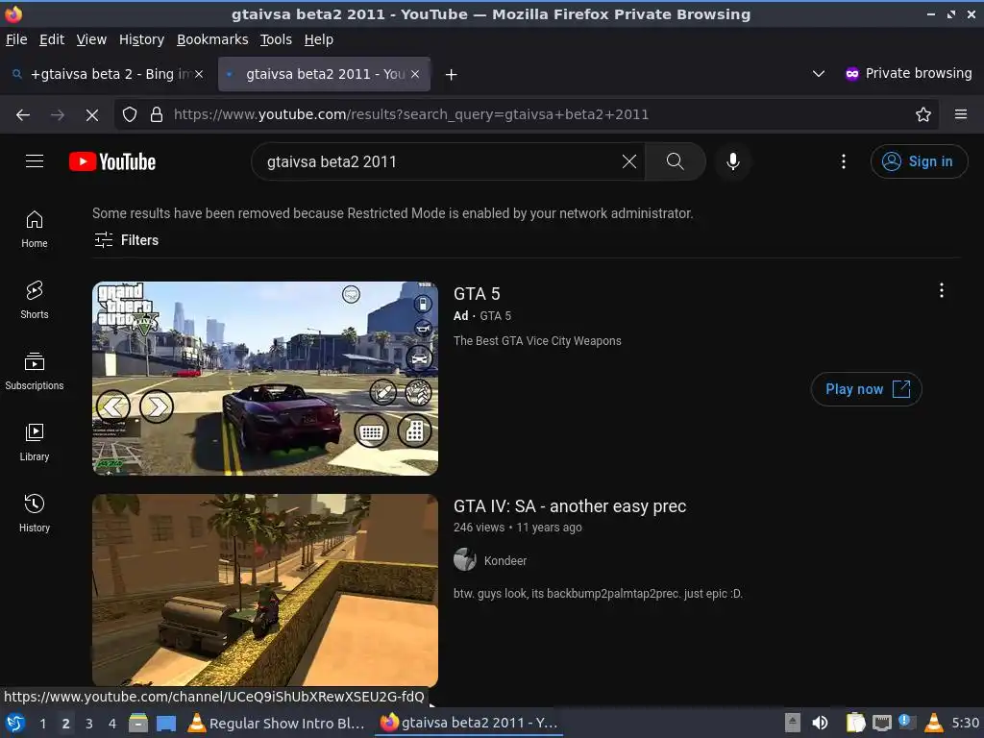This screenshot has width=984, height=738.
Task: Switch to workspace 3
Action: tap(89, 724)
